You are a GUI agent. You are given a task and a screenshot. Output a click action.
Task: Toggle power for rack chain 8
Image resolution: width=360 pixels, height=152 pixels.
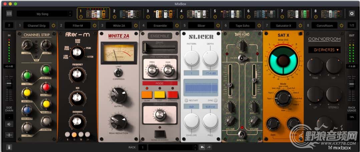coord(316,17)
